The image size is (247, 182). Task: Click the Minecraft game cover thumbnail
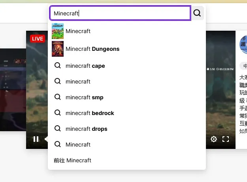click(x=58, y=31)
